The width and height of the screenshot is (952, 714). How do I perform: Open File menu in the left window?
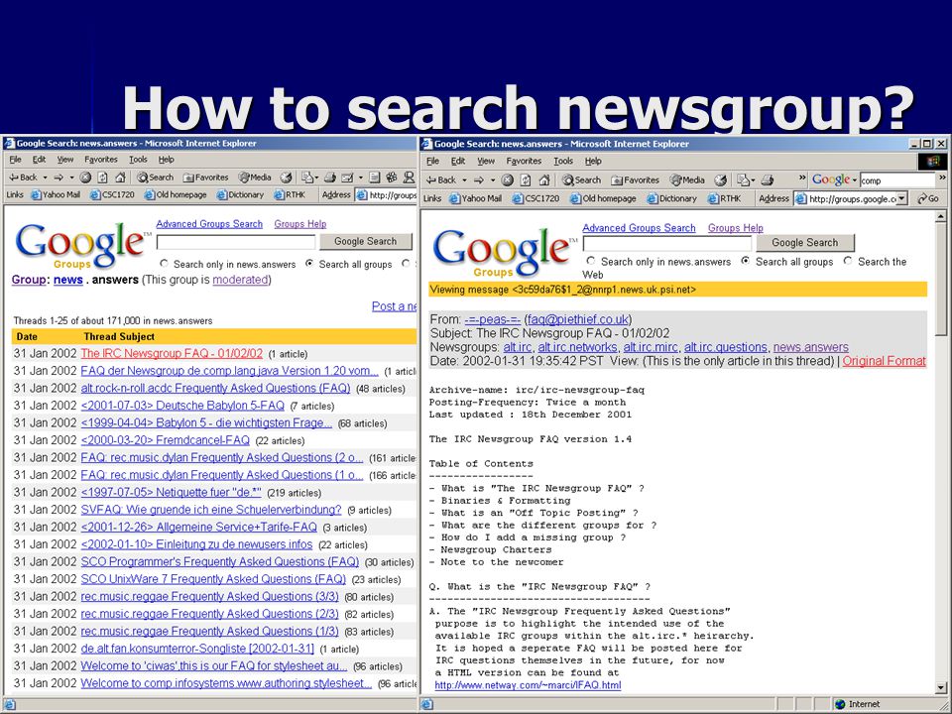(15, 159)
